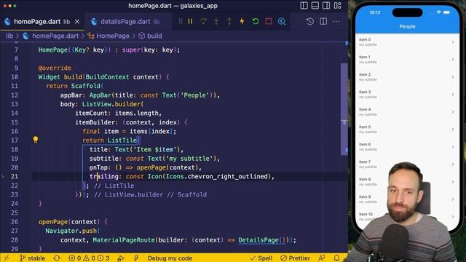Click the lightning icon in status bar
The width and height of the screenshot is (466, 262).
click(136, 258)
